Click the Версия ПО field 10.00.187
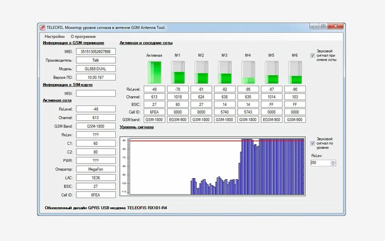Viewport: 385px width, 241px height. point(96,77)
